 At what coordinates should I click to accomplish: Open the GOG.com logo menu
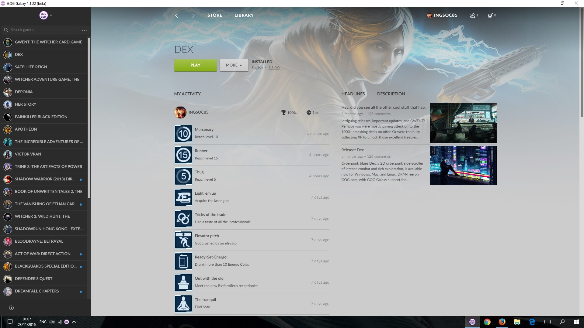tap(43, 15)
